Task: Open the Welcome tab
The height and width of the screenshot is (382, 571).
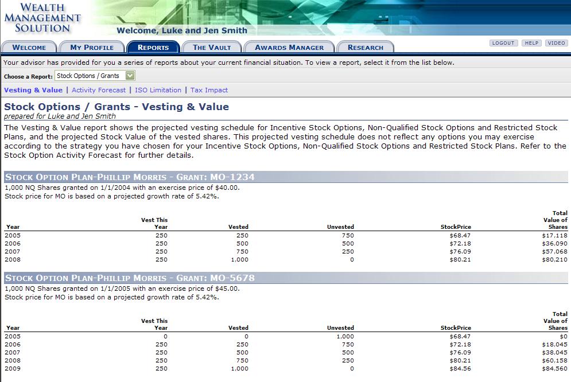Action: 29,47
